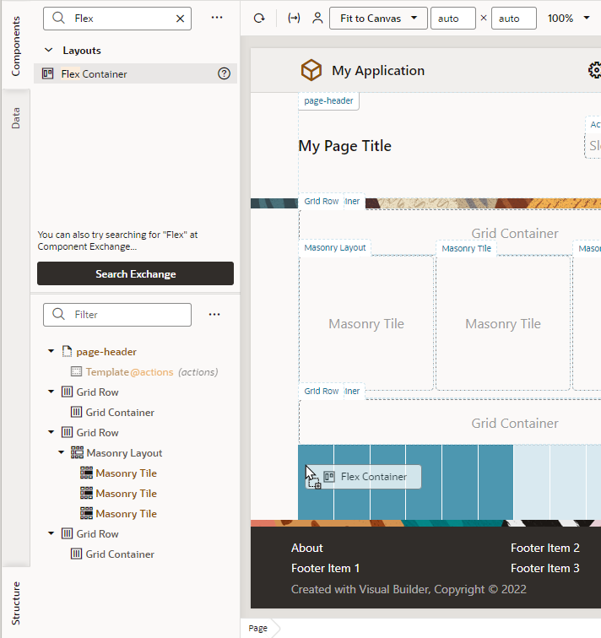This screenshot has height=638, width=601.
Task: Select second Masonry Tile in tree
Action: pos(126,494)
